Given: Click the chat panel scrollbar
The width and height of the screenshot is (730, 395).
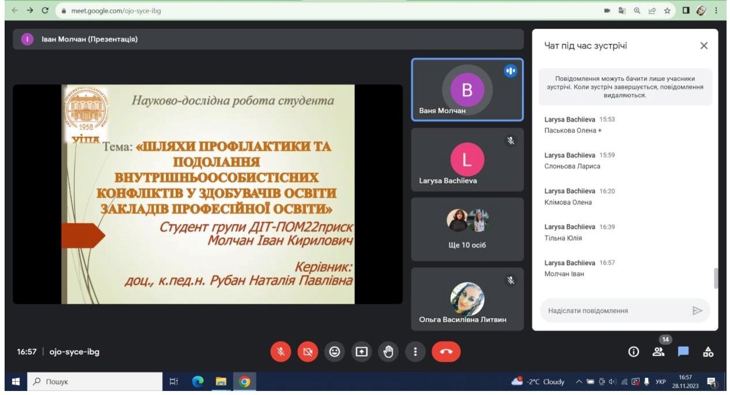Looking at the screenshot, I should tap(716, 278).
